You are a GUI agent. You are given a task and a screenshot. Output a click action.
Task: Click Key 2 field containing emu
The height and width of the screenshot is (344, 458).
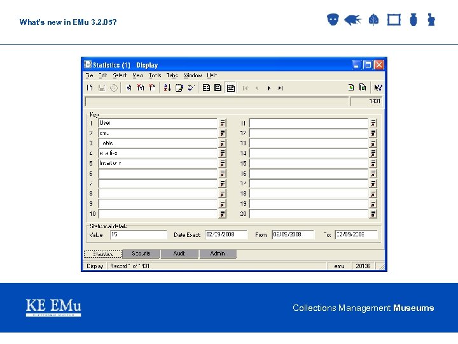[158, 133]
